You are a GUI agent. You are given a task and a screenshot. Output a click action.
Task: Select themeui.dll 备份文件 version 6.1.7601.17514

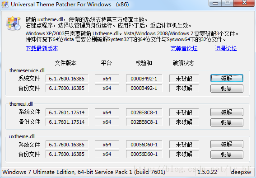[67, 122]
